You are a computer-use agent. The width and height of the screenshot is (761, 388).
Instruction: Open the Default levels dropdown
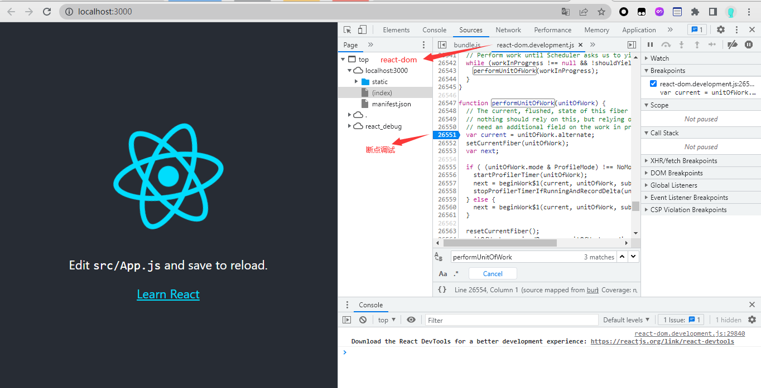(x=626, y=320)
